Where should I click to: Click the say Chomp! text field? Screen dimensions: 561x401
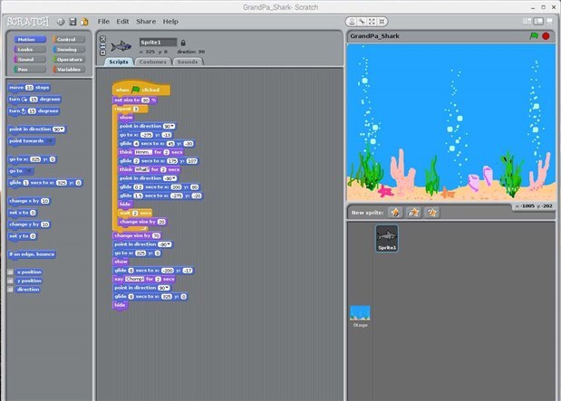(134, 279)
